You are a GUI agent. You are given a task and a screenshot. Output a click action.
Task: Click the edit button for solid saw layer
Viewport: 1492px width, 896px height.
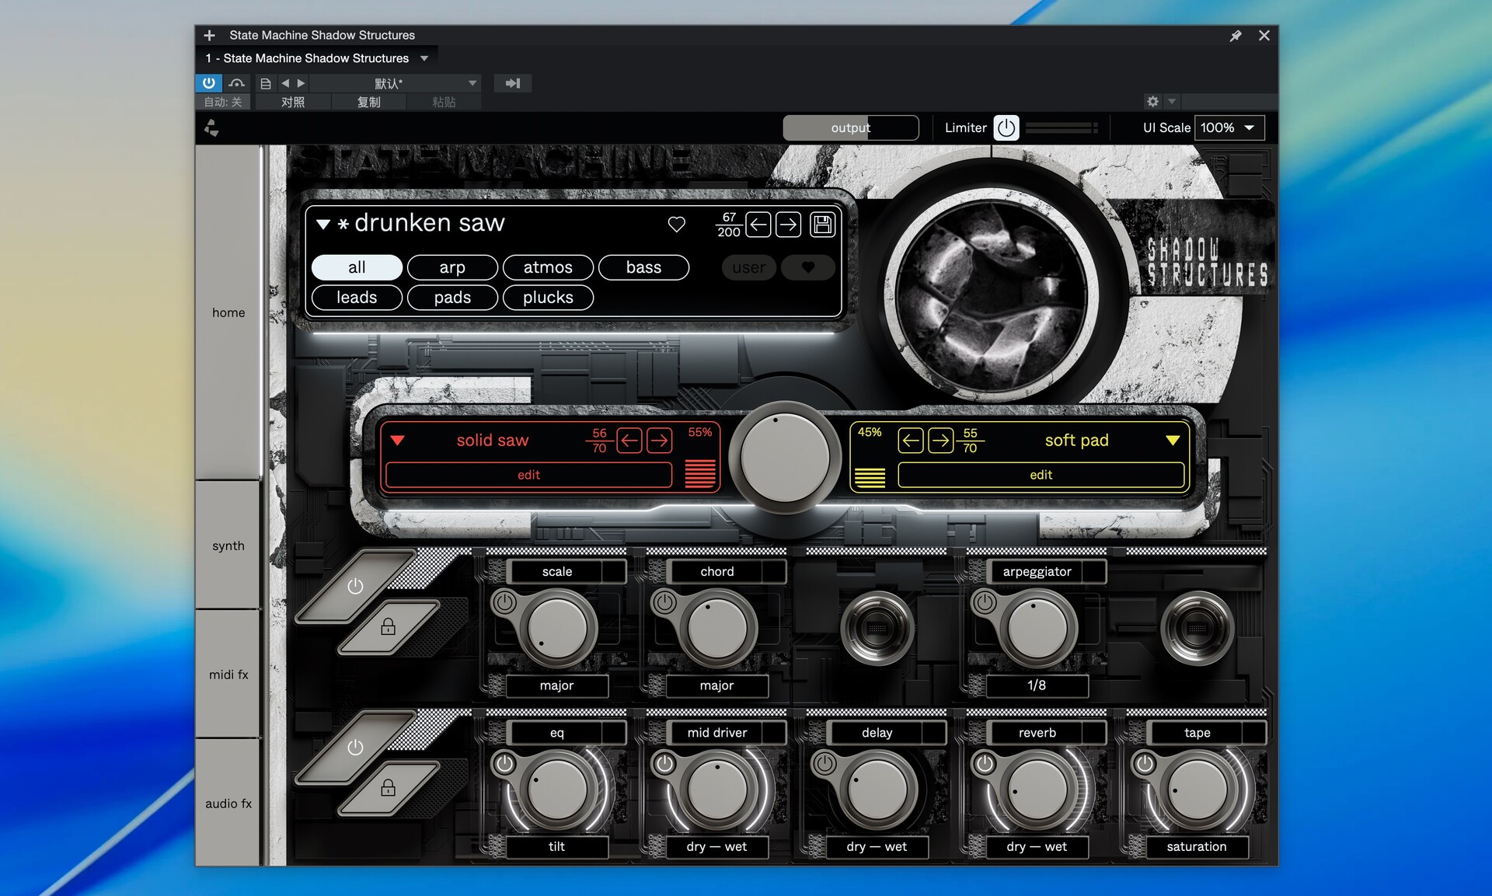[528, 475]
